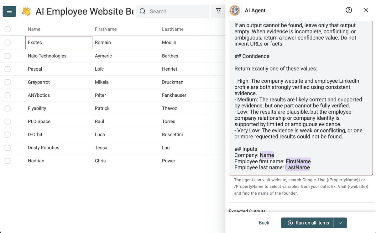Image resolution: width=376 pixels, height=233 pixels.
Task: Click the play icon in Run button
Action: (290, 223)
